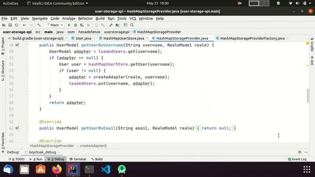Run Main with the green play icon
Viewport: 315px width, 177px height.
69,25
